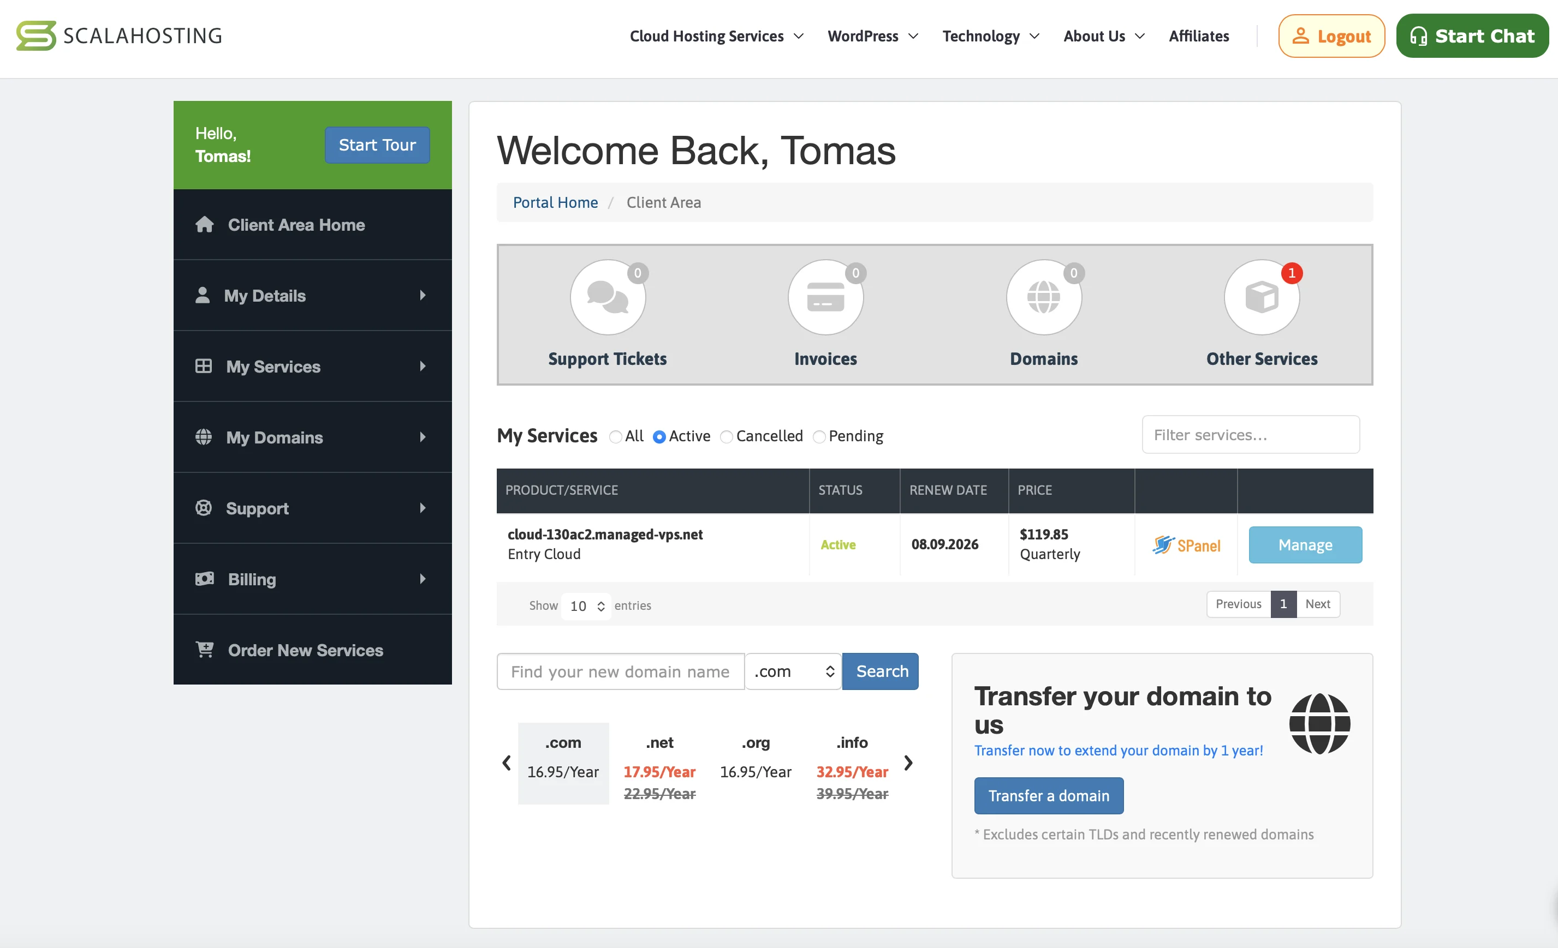Click the Start Chat button
This screenshot has height=948, width=1558.
[1472, 36]
